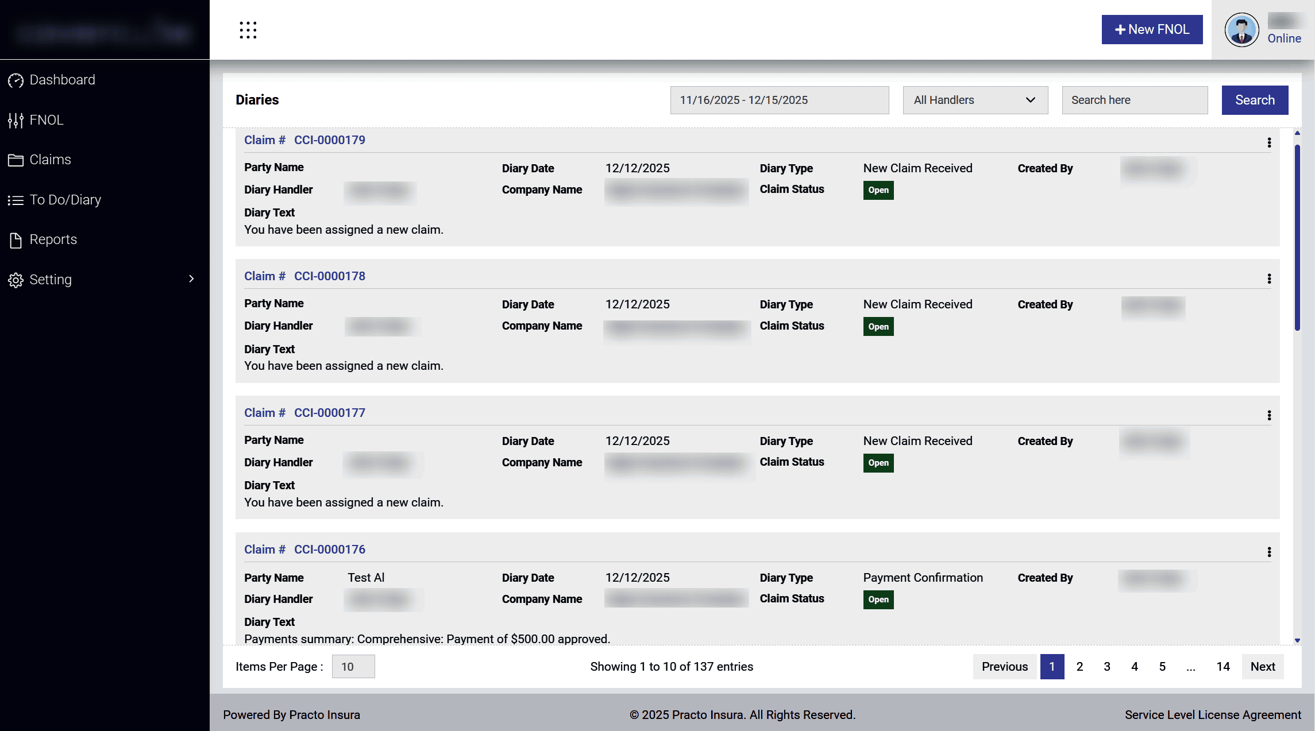Open three-dot menu for claim CCI-0000178
This screenshot has height=731, width=1315.
click(1268, 279)
